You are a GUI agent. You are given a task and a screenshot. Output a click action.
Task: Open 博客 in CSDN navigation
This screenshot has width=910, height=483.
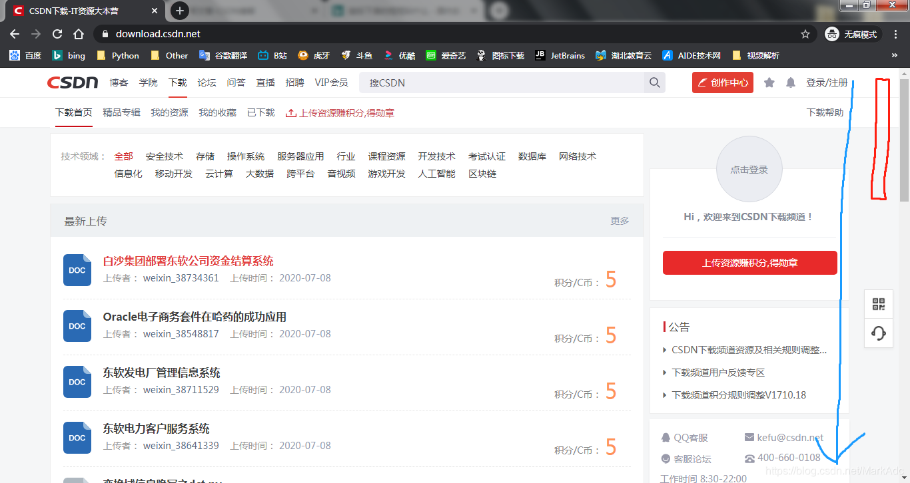point(119,82)
